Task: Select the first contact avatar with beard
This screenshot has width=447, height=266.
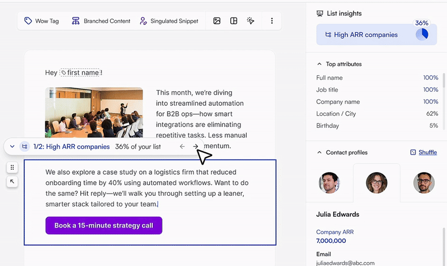Action: 329,183
